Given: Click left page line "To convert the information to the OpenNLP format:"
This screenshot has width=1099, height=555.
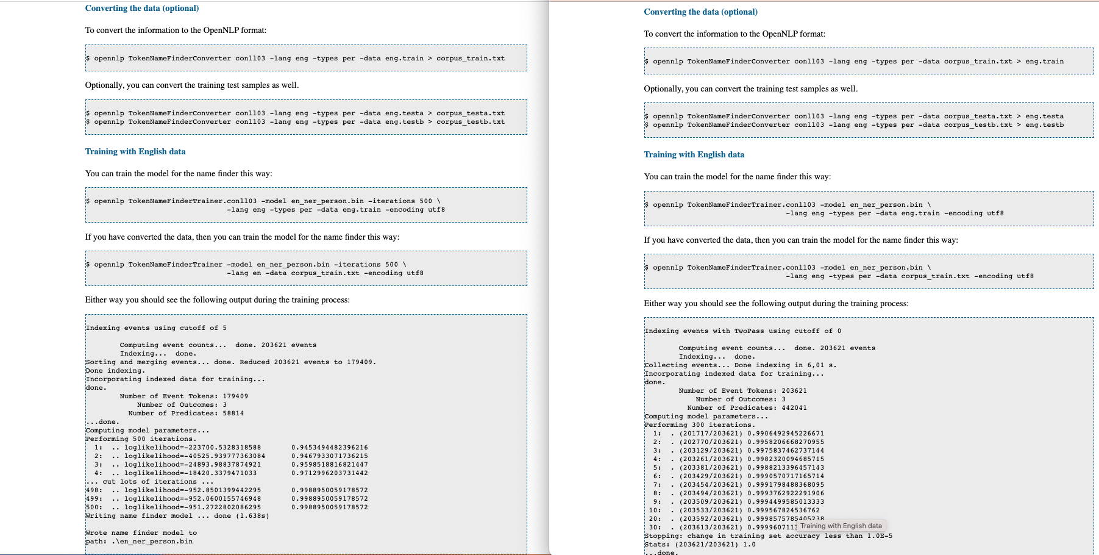Looking at the screenshot, I should [x=176, y=30].
